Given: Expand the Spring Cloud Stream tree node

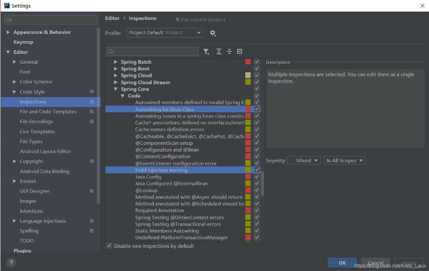Looking at the screenshot, I should [116, 82].
